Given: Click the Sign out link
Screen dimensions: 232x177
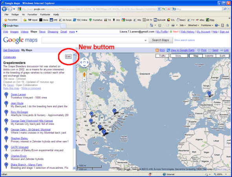Looking at the screenshot, I should point(224,32).
